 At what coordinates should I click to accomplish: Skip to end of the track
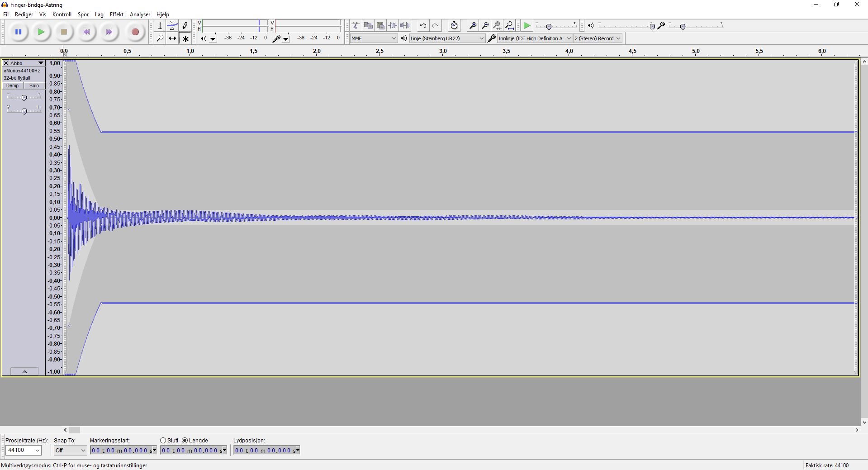pyautogui.click(x=109, y=32)
